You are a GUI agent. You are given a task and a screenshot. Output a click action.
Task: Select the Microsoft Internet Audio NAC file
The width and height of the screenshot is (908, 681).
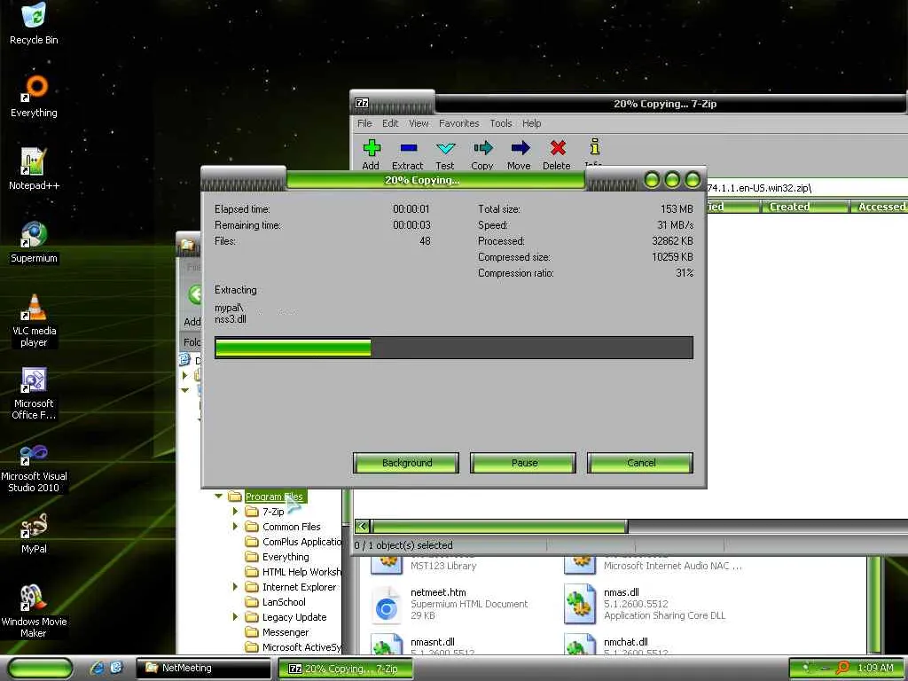654,565
